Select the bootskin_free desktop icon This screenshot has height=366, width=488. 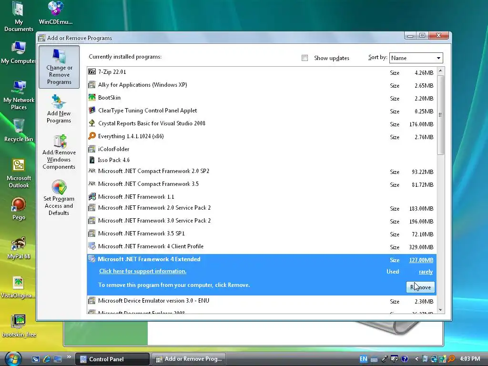(19, 325)
